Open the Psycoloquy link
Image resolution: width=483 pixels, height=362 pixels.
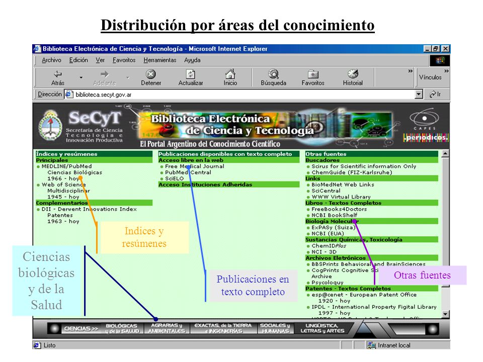pyautogui.click(x=327, y=282)
